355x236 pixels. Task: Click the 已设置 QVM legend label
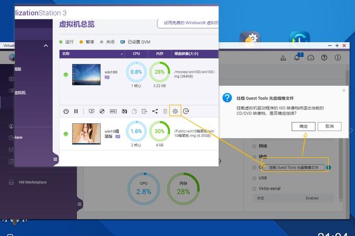(139, 42)
